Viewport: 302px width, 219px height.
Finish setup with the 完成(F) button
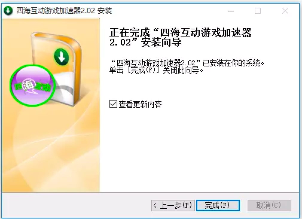(x=218, y=205)
